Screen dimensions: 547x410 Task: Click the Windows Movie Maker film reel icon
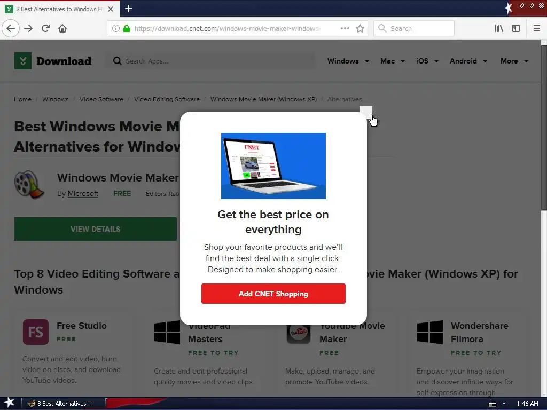click(x=29, y=184)
